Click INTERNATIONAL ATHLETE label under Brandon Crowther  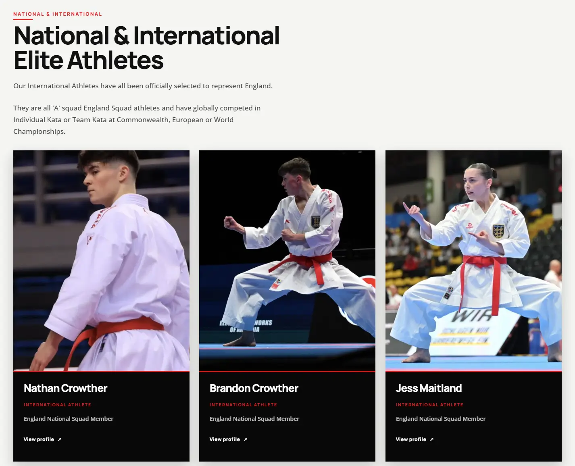(243, 405)
